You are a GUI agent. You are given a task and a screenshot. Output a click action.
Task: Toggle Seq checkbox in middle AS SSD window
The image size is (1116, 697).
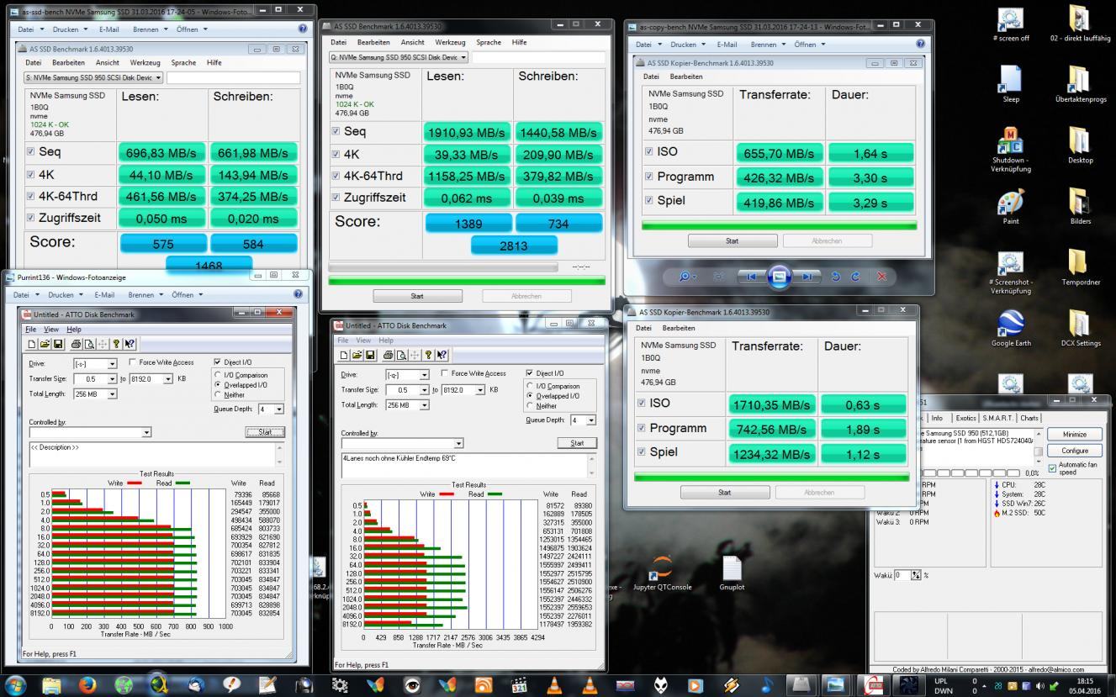(336, 131)
